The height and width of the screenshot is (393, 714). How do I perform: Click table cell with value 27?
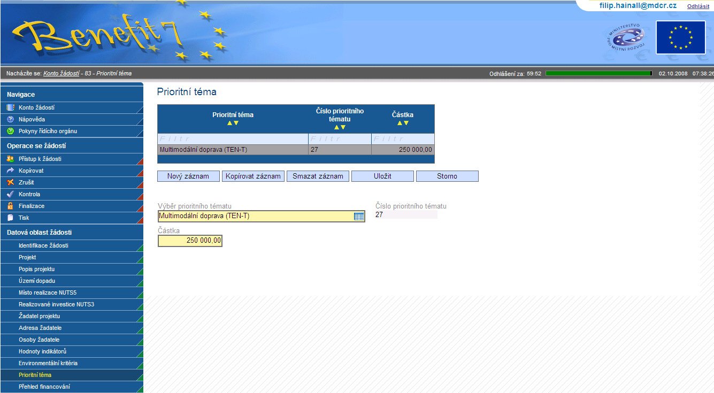click(340, 150)
